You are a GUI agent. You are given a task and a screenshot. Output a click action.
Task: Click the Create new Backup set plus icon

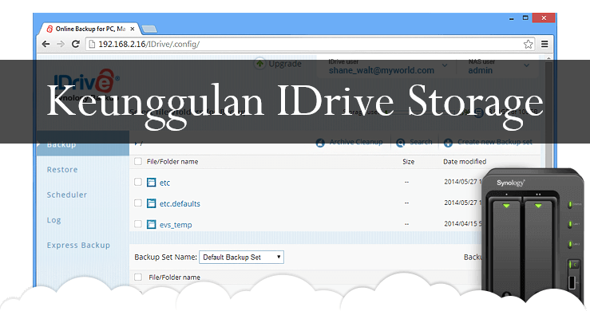click(x=448, y=143)
